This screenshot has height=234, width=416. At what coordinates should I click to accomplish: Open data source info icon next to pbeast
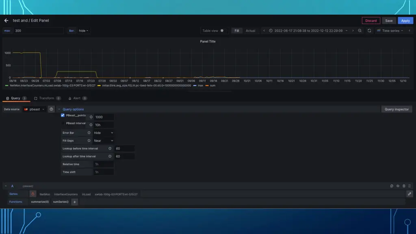pyautogui.click(x=51, y=109)
